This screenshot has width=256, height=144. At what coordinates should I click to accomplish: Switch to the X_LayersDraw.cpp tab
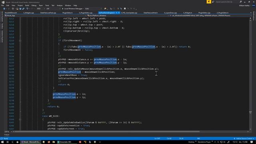(x=170, y=12)
